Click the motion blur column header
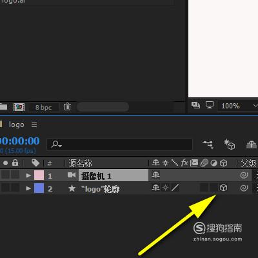This screenshot has height=258, width=258. coord(204,163)
